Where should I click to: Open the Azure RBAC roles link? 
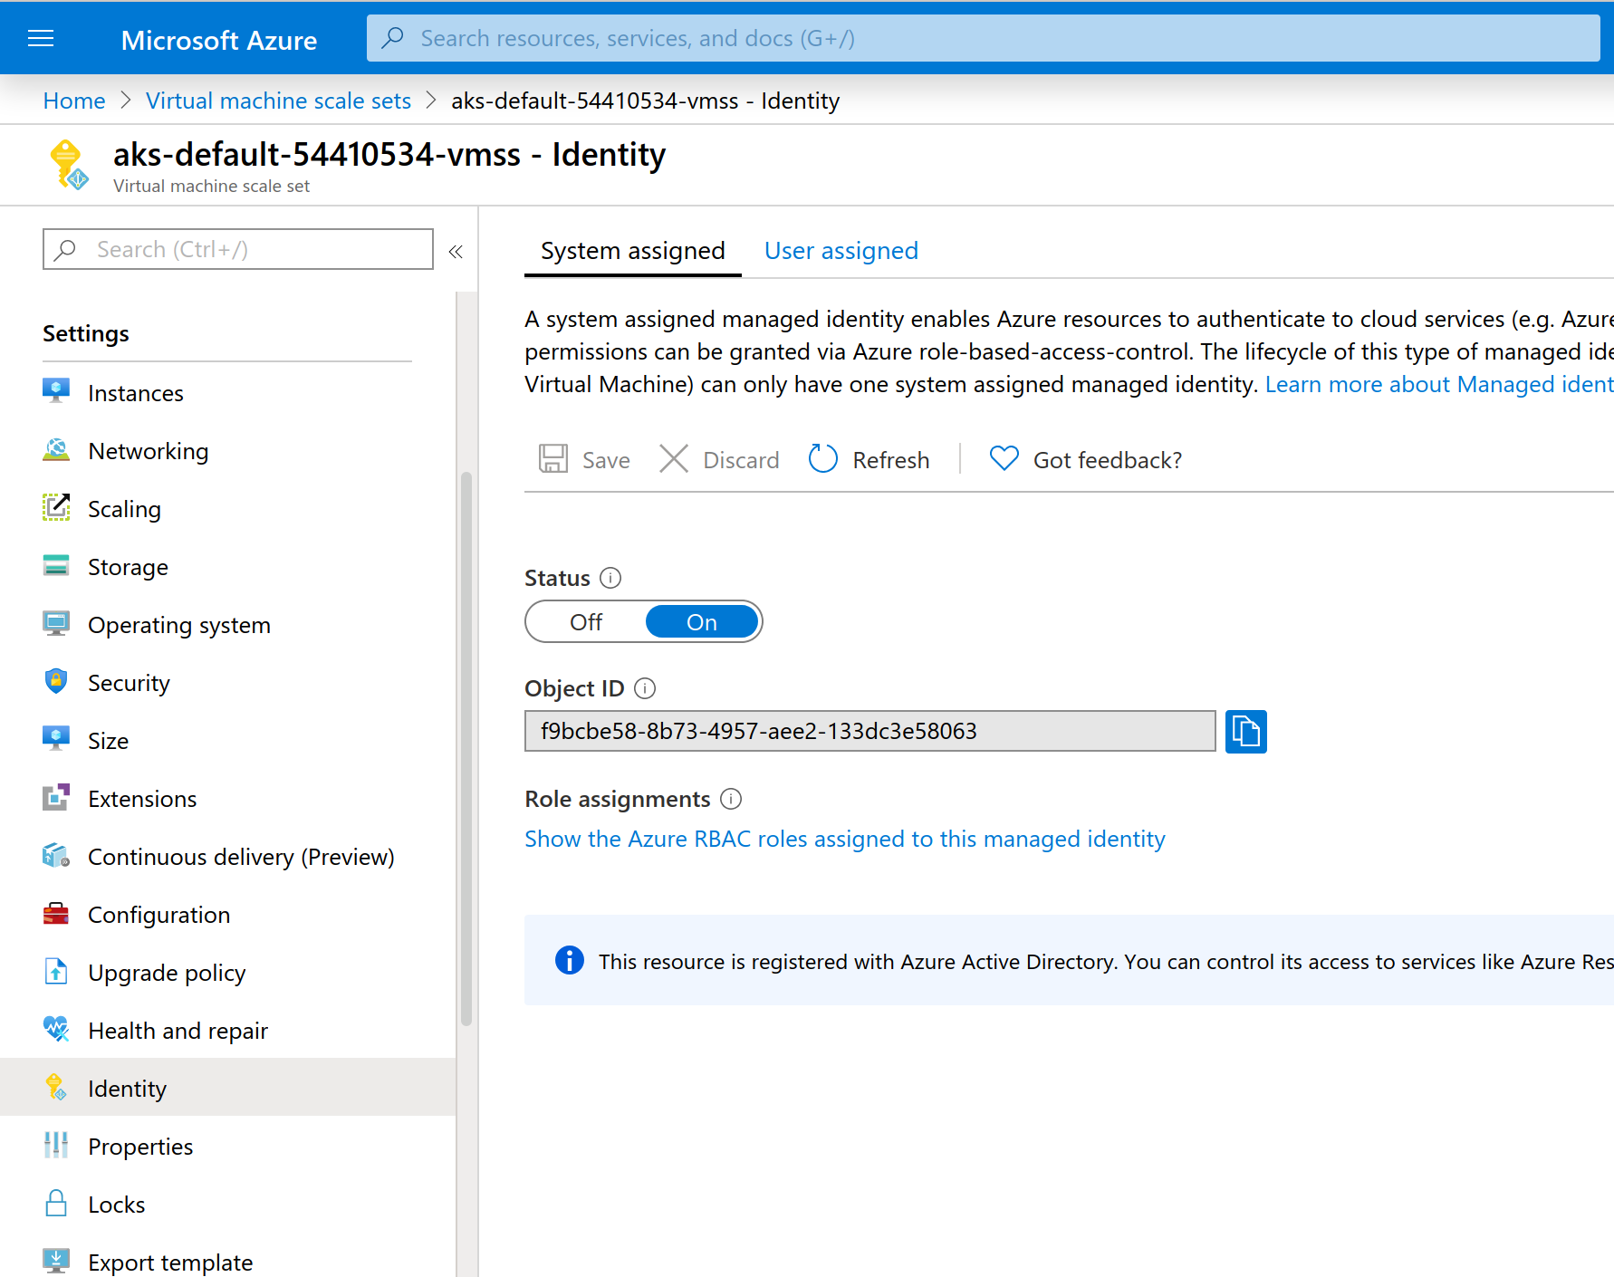844,839
